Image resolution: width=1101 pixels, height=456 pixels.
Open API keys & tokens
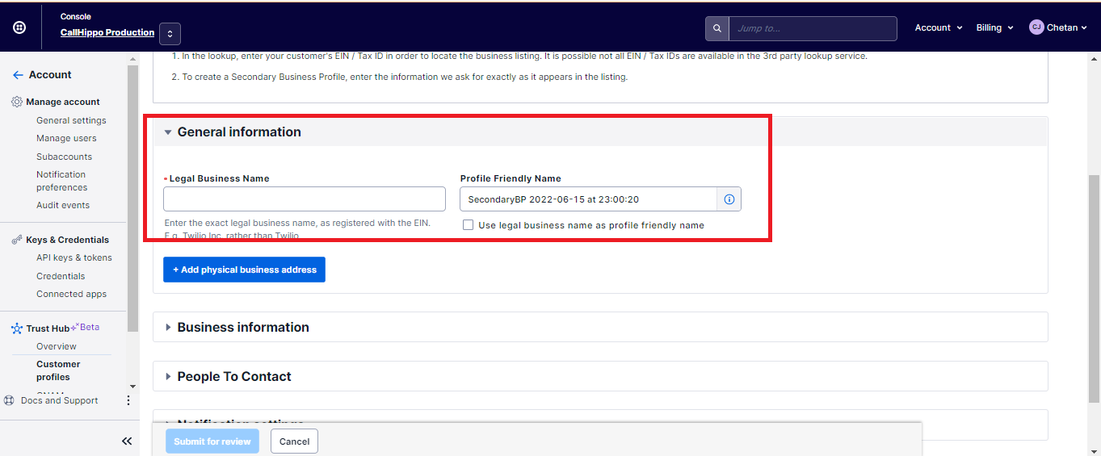[74, 257]
